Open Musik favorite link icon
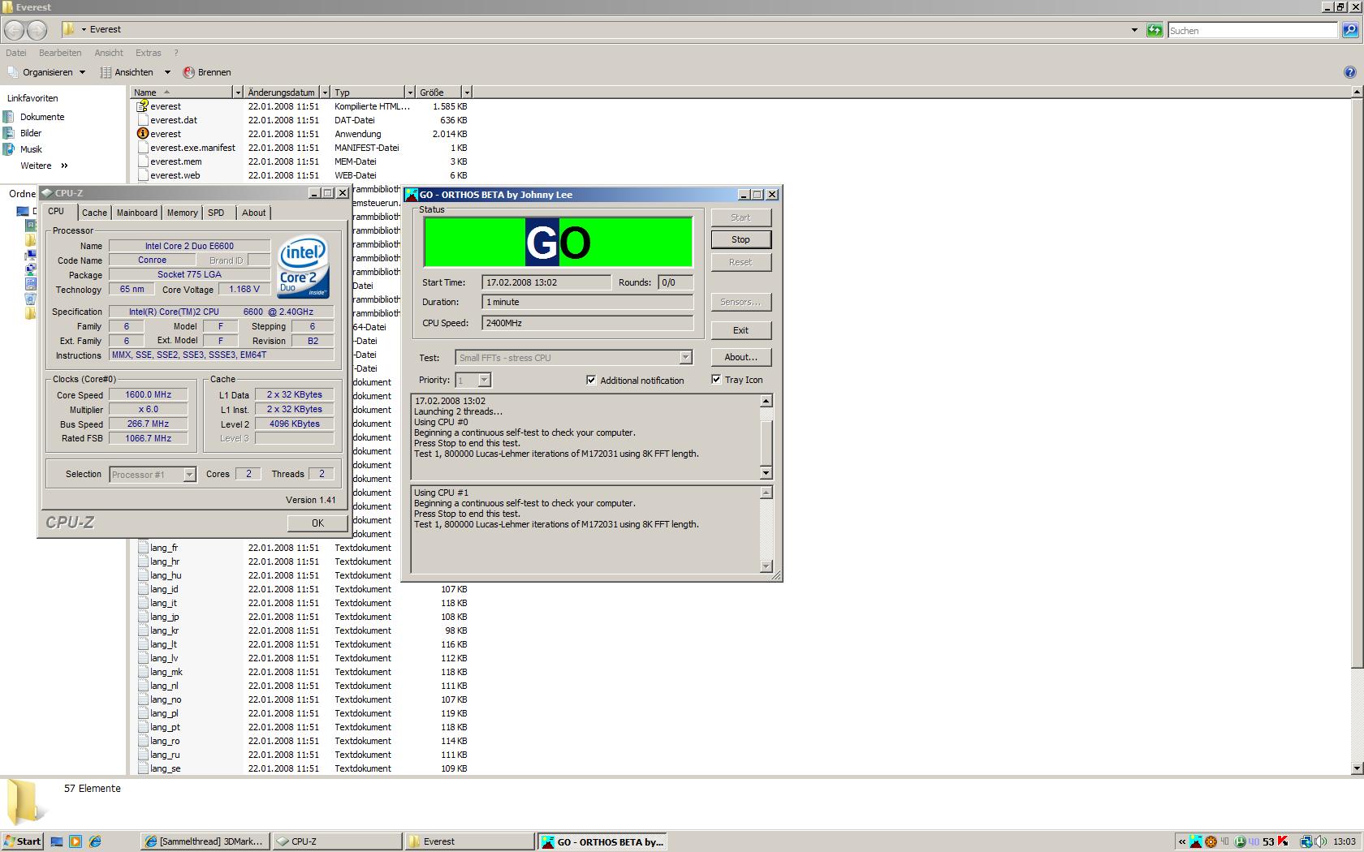The height and width of the screenshot is (852, 1364). point(9,149)
